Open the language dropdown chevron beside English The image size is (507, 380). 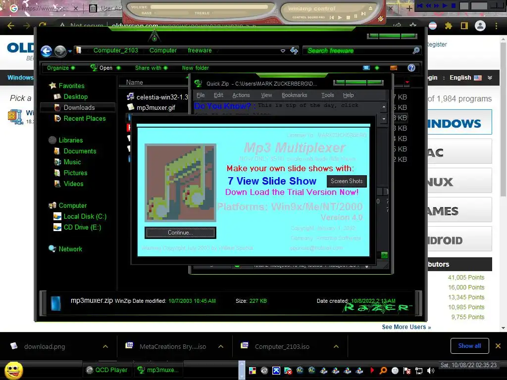(490, 78)
